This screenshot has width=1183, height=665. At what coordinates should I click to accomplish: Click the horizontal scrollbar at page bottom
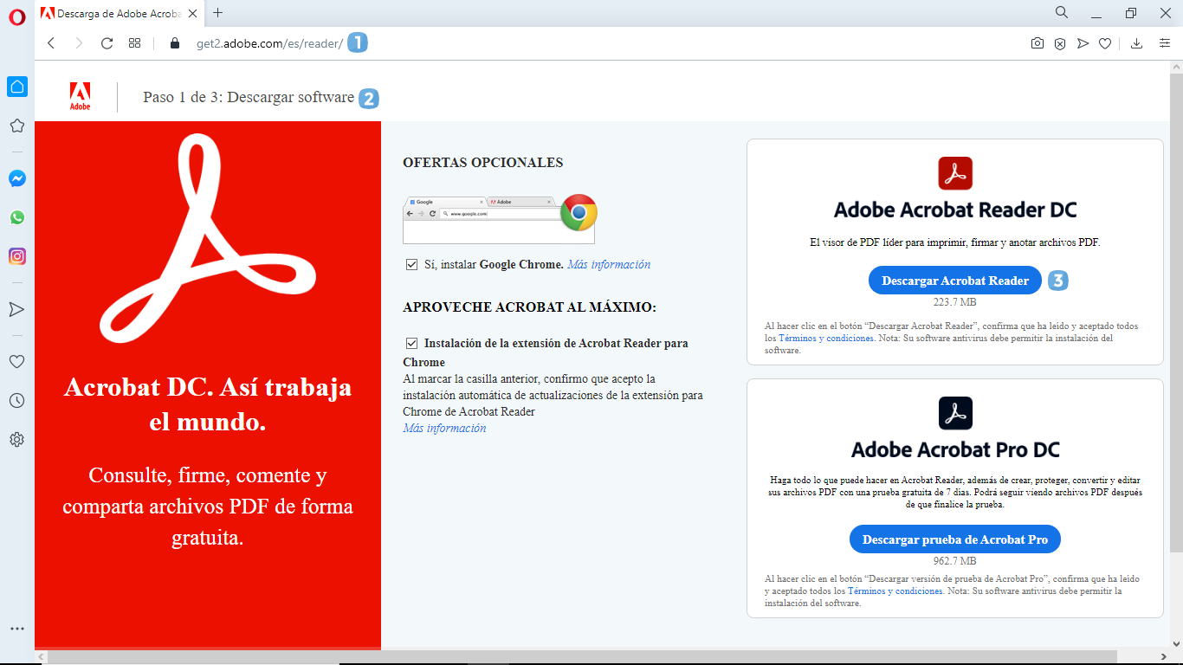tap(582, 657)
